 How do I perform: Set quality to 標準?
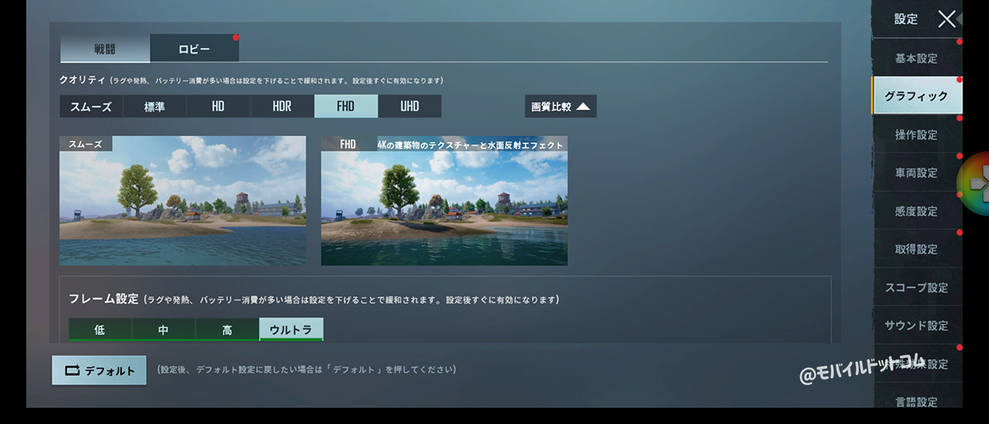coord(154,107)
